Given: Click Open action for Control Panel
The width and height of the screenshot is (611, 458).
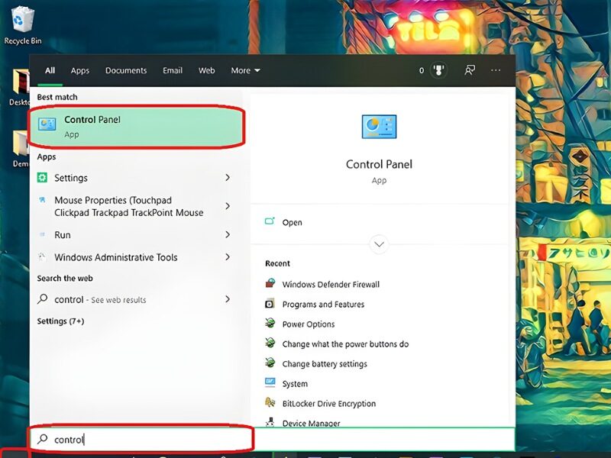Looking at the screenshot, I should (292, 223).
